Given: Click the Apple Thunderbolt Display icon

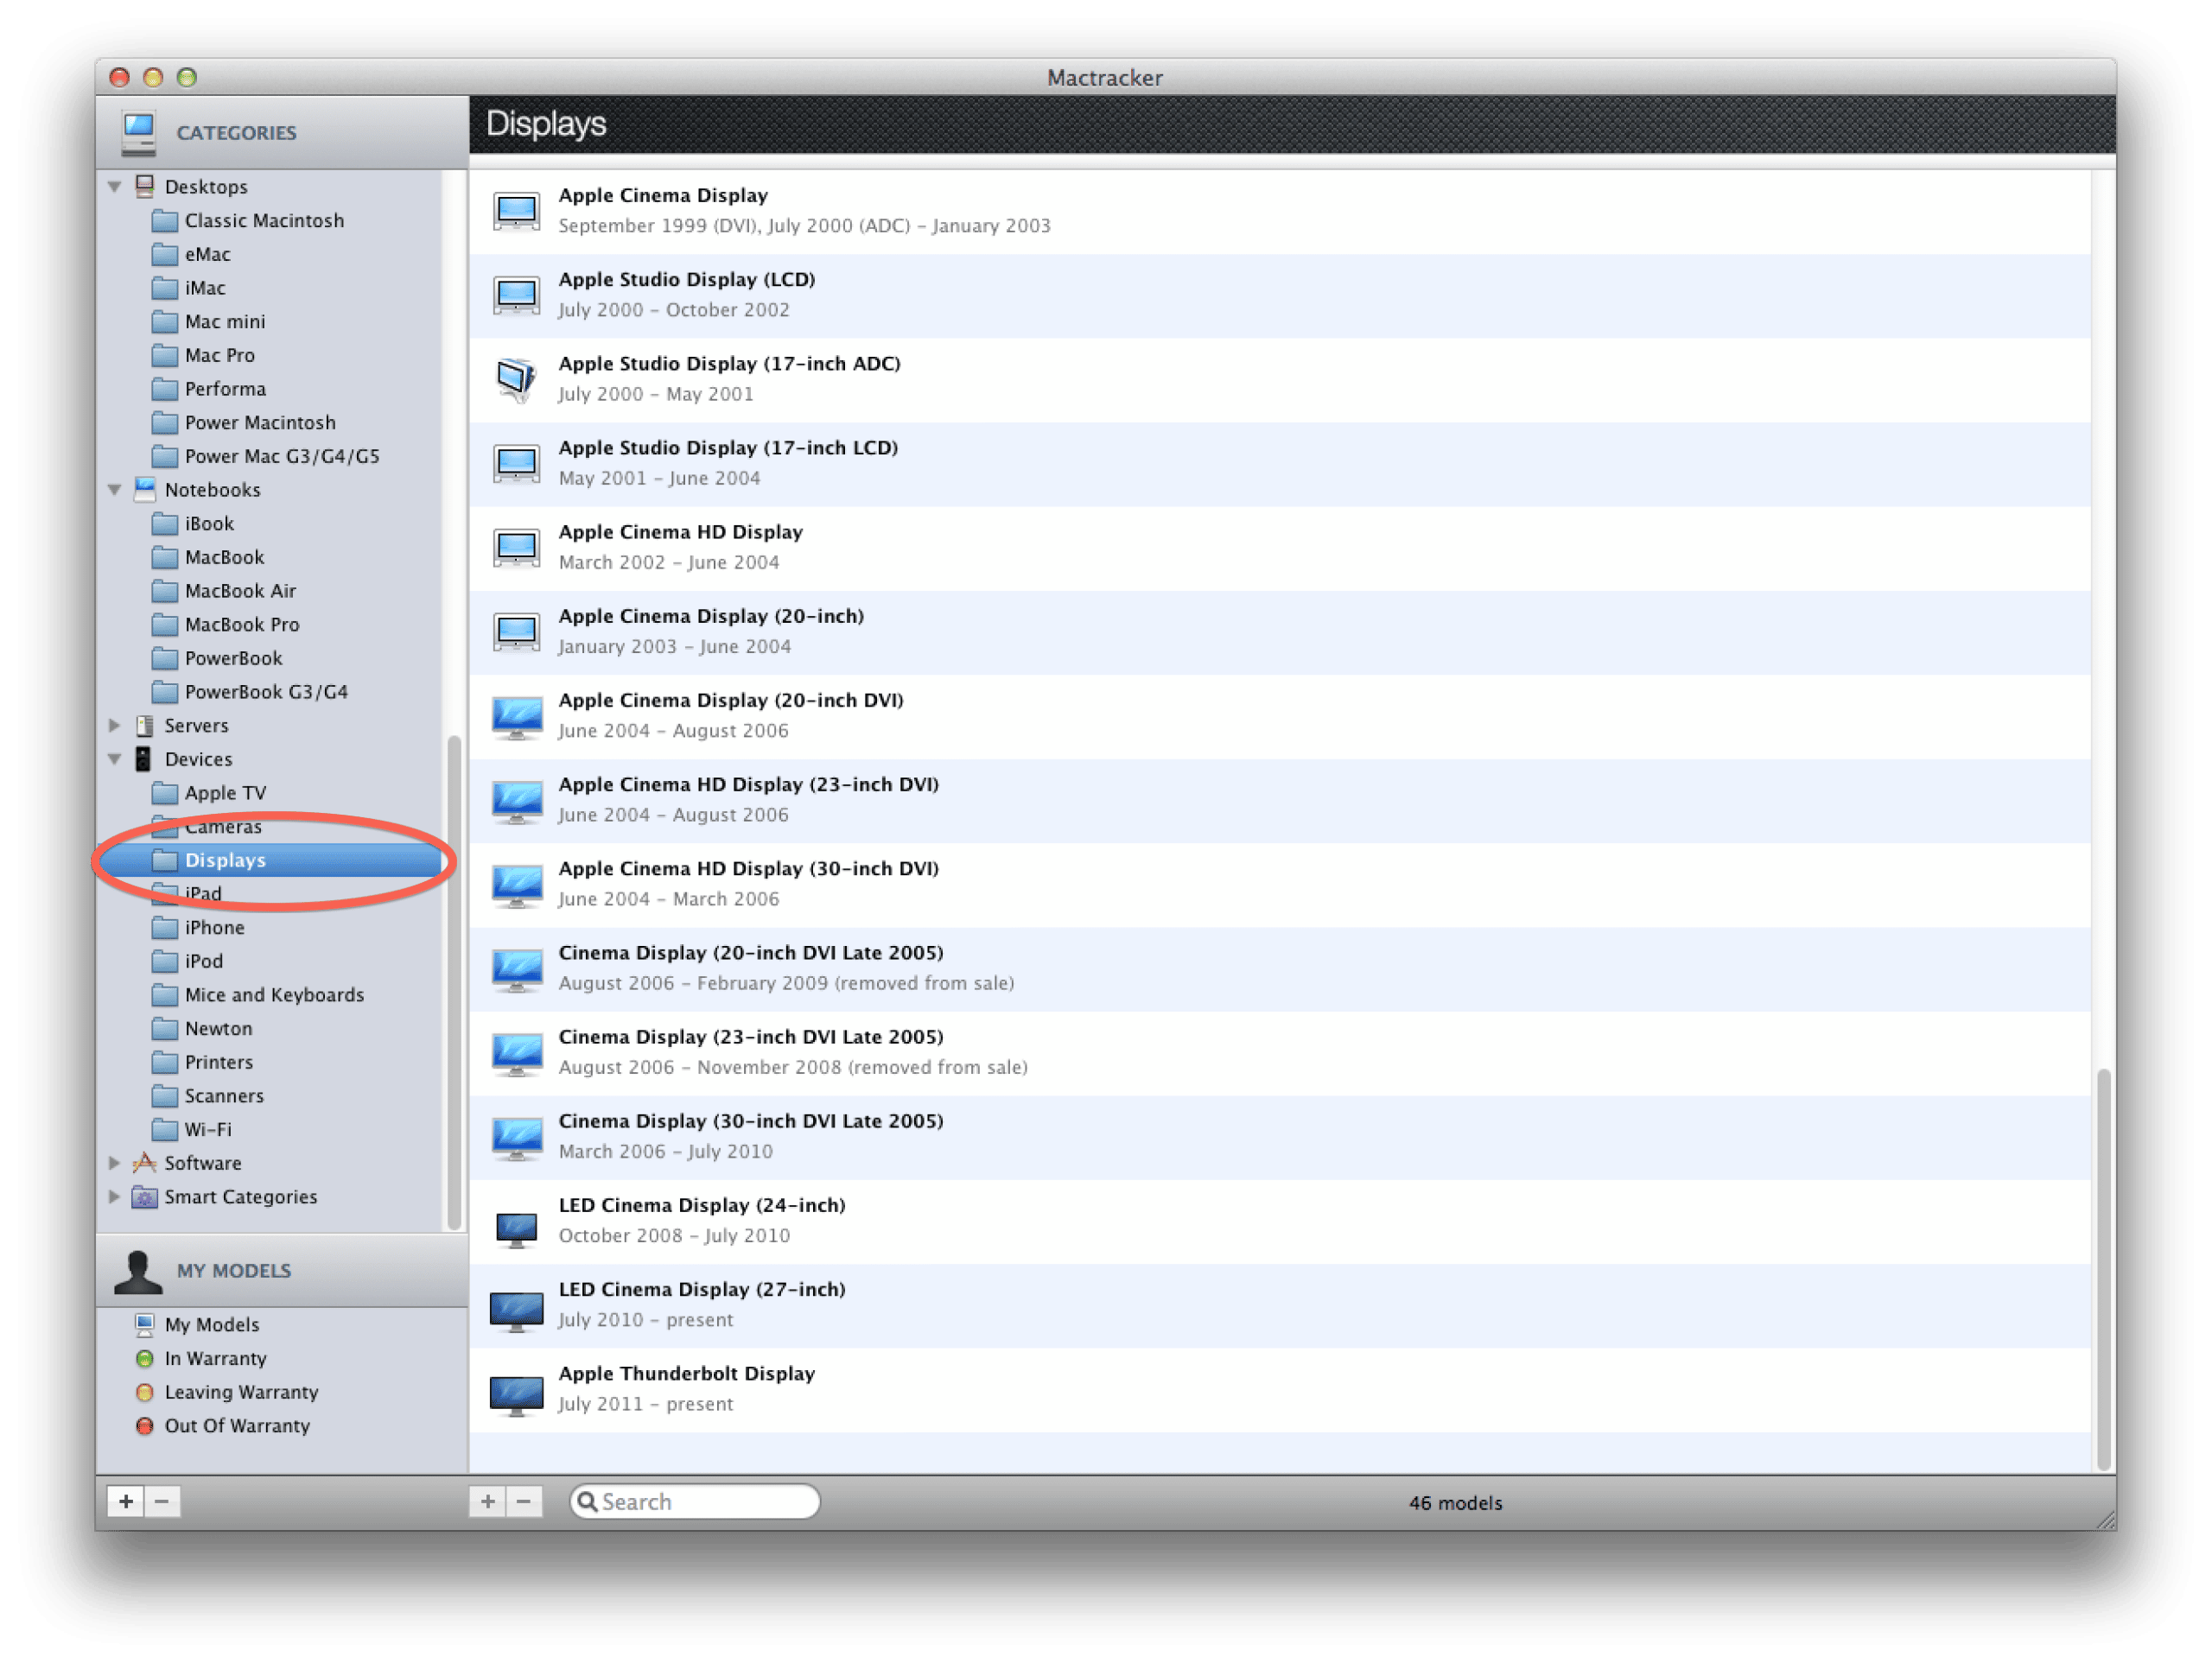Looking at the screenshot, I should 517,1395.
